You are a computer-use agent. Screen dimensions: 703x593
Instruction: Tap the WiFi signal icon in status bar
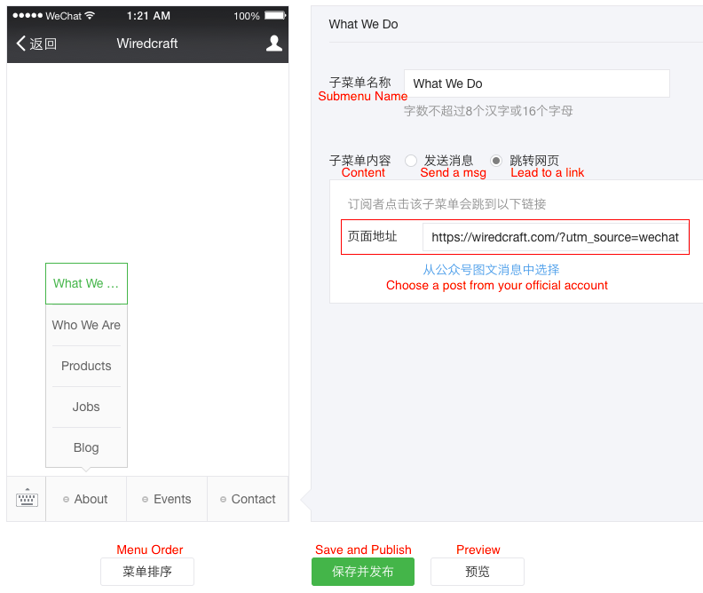(x=90, y=16)
